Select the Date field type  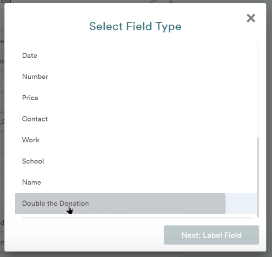click(x=136, y=55)
